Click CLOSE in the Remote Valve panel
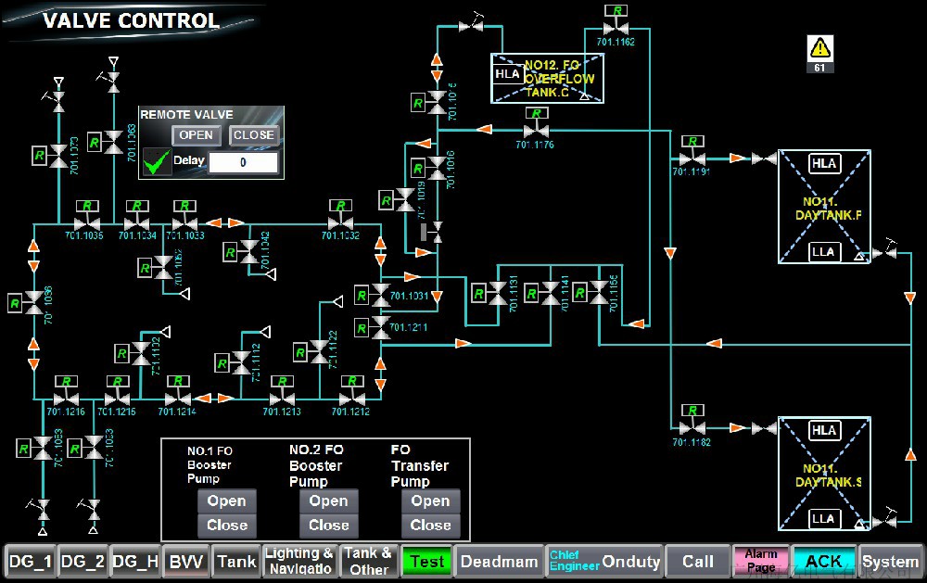Viewport: 927px width, 583px height. pyautogui.click(x=254, y=135)
